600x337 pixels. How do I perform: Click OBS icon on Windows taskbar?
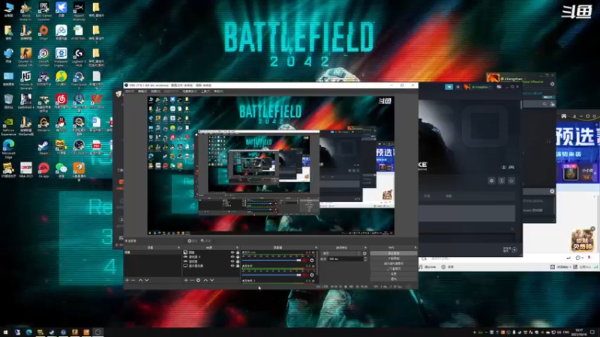point(97,332)
